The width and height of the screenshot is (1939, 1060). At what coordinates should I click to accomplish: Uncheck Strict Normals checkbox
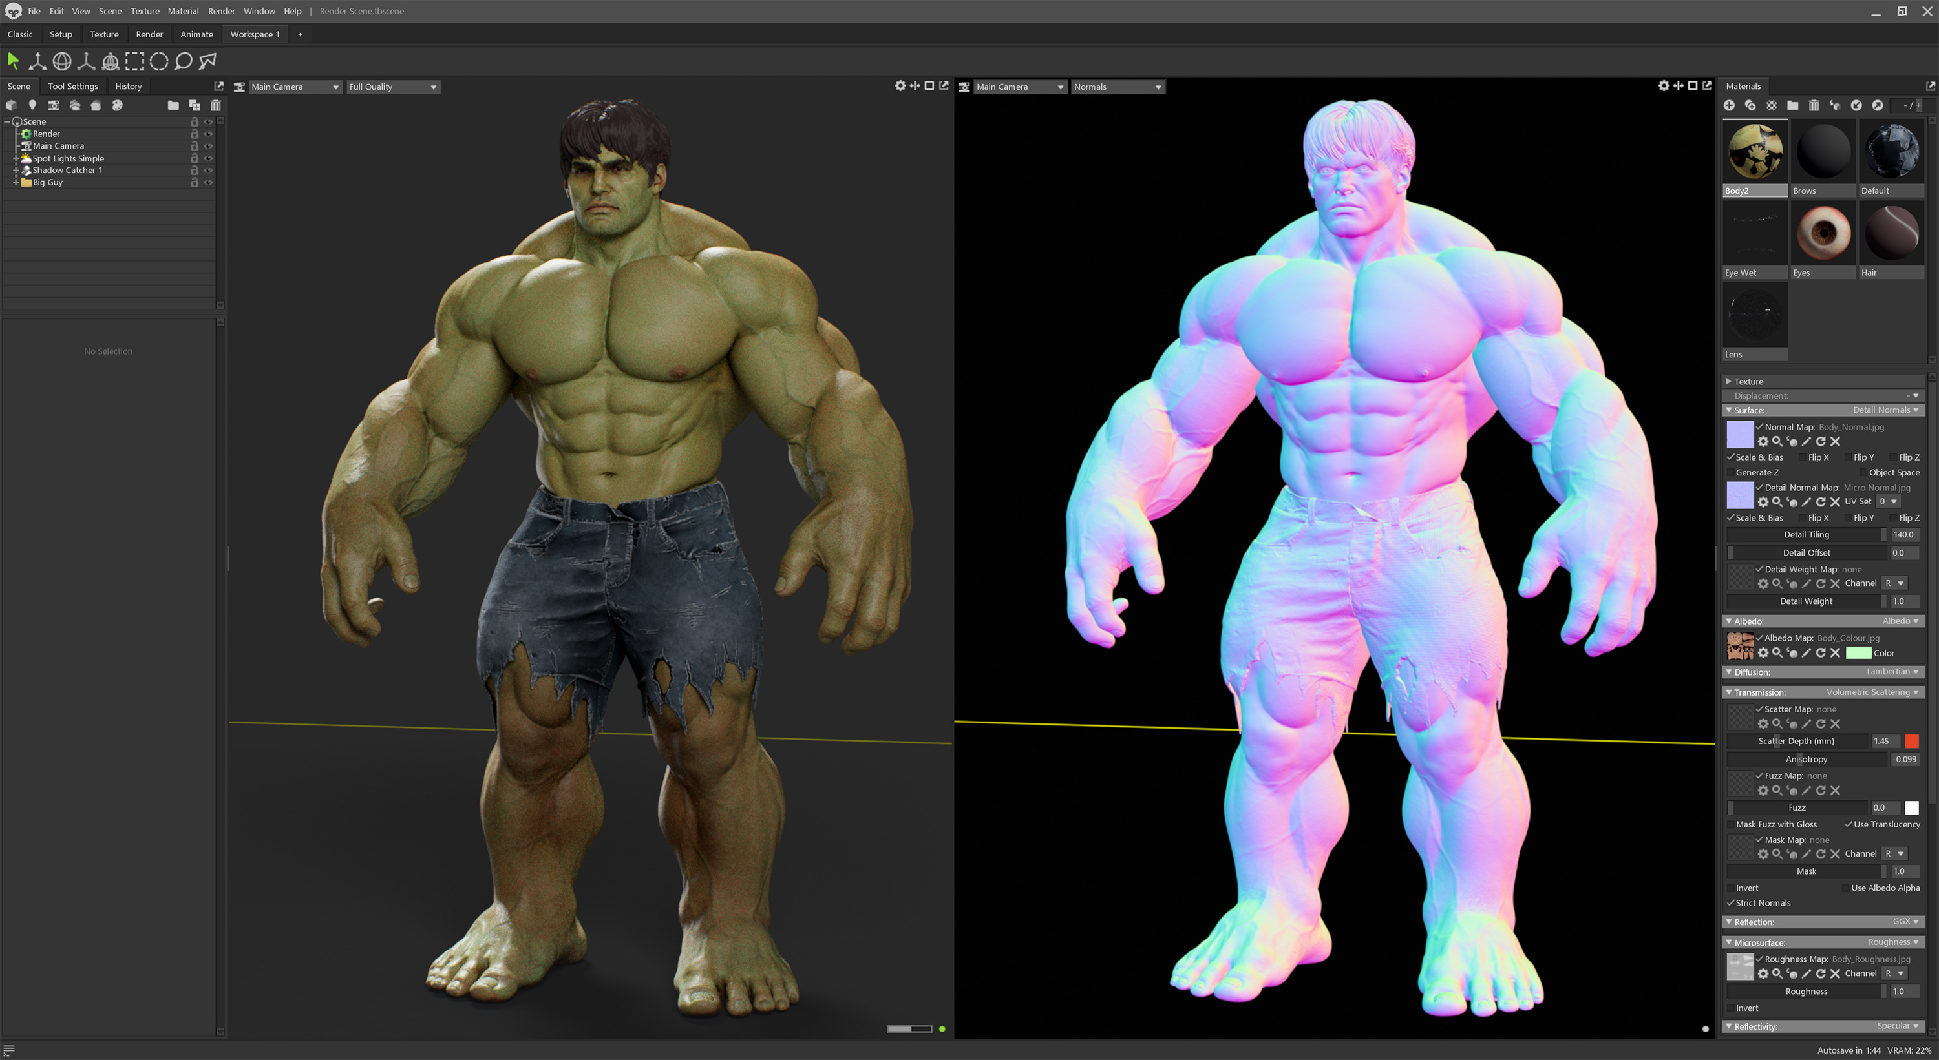click(x=1730, y=903)
